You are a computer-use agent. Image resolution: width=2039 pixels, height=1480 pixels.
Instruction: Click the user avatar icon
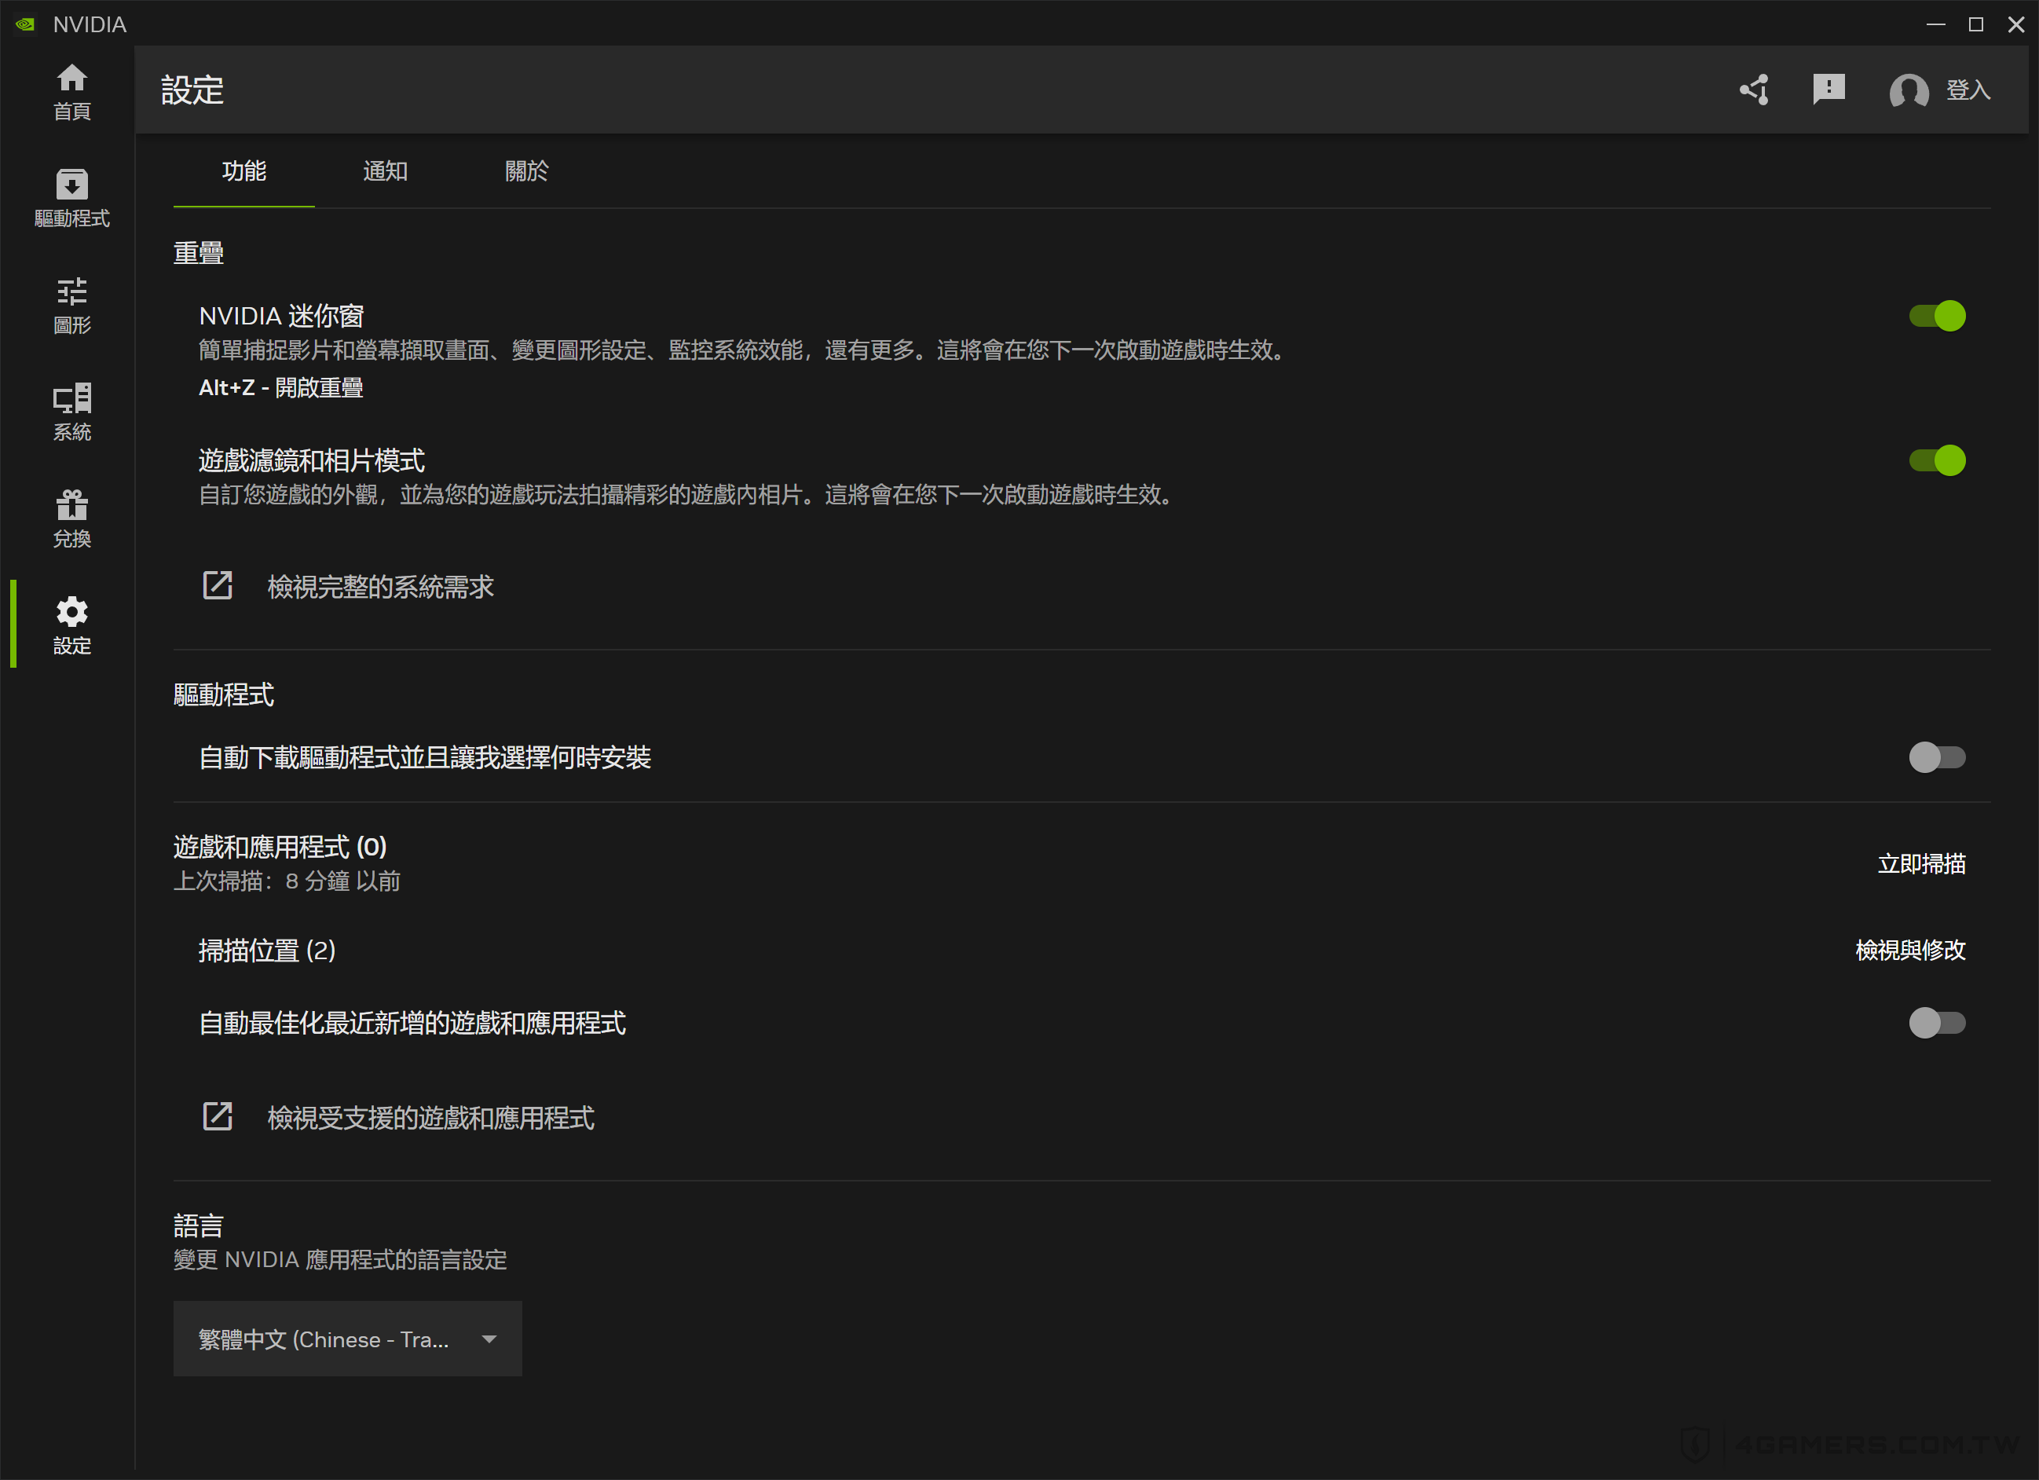1909,90
